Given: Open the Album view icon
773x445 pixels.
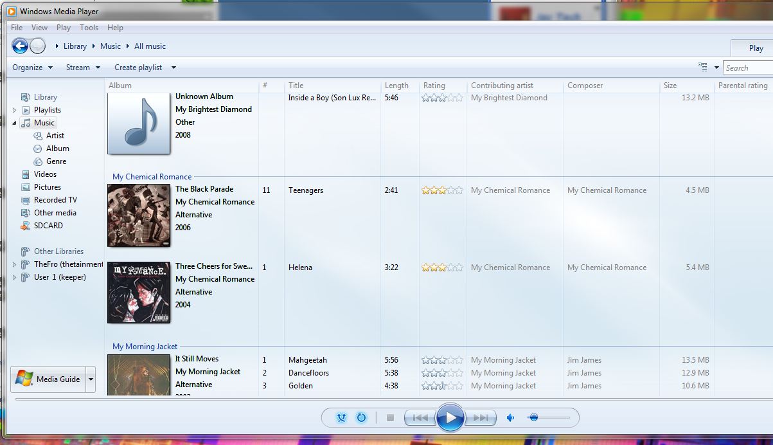Looking at the screenshot, I should [38, 149].
